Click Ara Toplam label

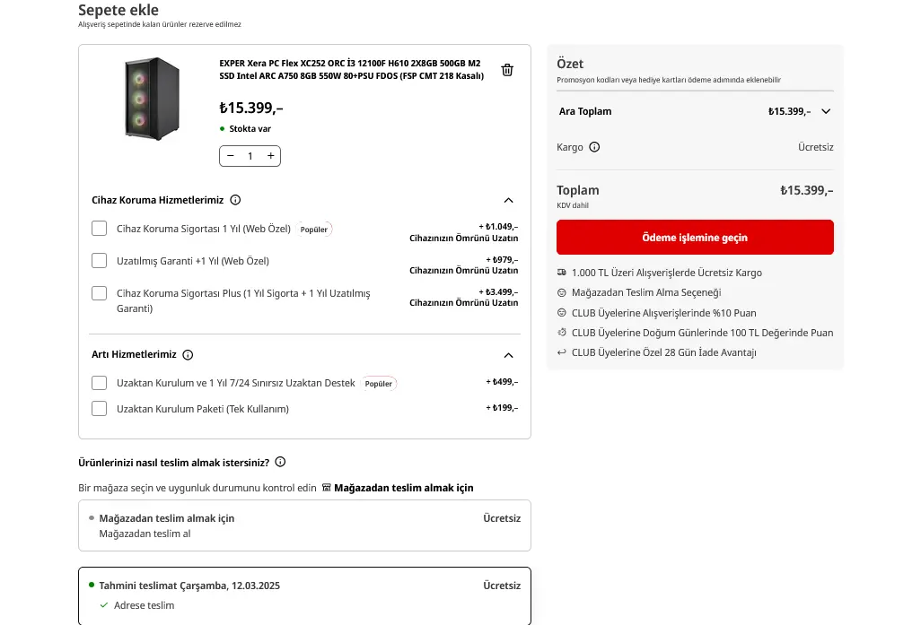click(x=585, y=111)
